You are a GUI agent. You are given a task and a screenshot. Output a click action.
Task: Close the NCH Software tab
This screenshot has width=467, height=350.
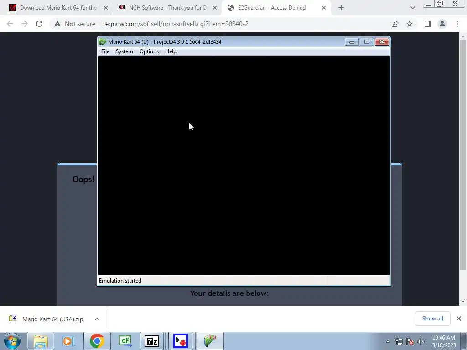click(215, 8)
